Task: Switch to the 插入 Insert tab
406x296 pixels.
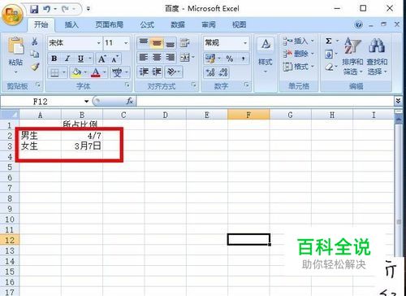Action: click(x=71, y=24)
